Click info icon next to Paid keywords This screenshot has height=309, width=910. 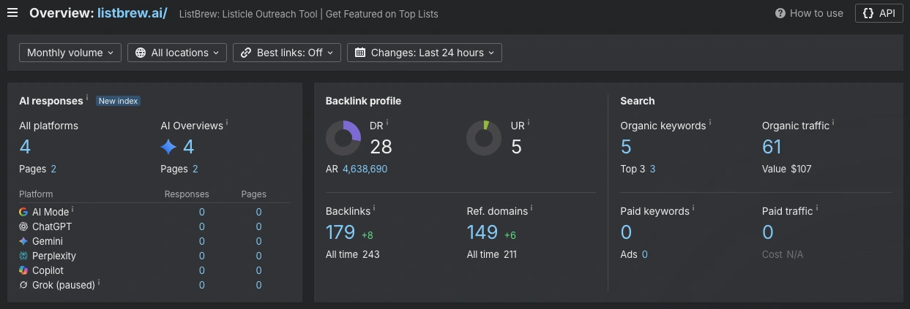point(693,208)
